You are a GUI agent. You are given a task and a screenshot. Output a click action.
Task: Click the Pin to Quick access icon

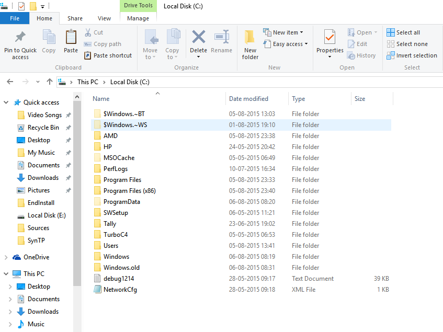pyautogui.click(x=20, y=37)
